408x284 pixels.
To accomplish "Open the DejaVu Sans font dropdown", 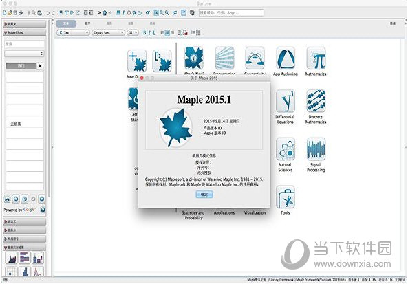I will tap(108, 33).
